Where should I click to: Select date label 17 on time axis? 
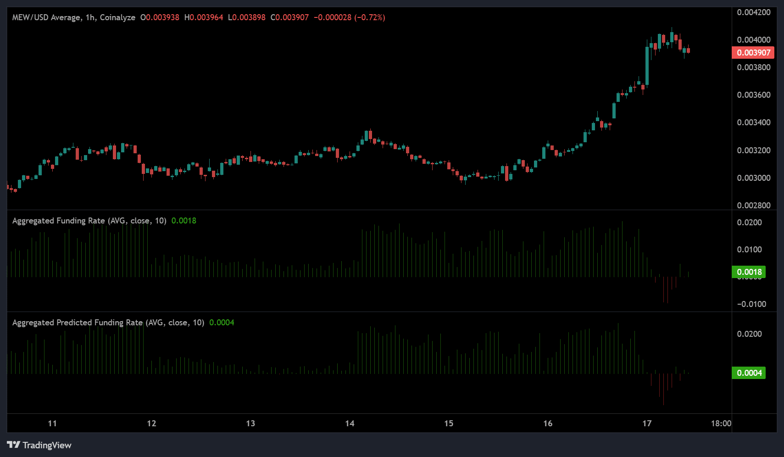[x=647, y=424]
